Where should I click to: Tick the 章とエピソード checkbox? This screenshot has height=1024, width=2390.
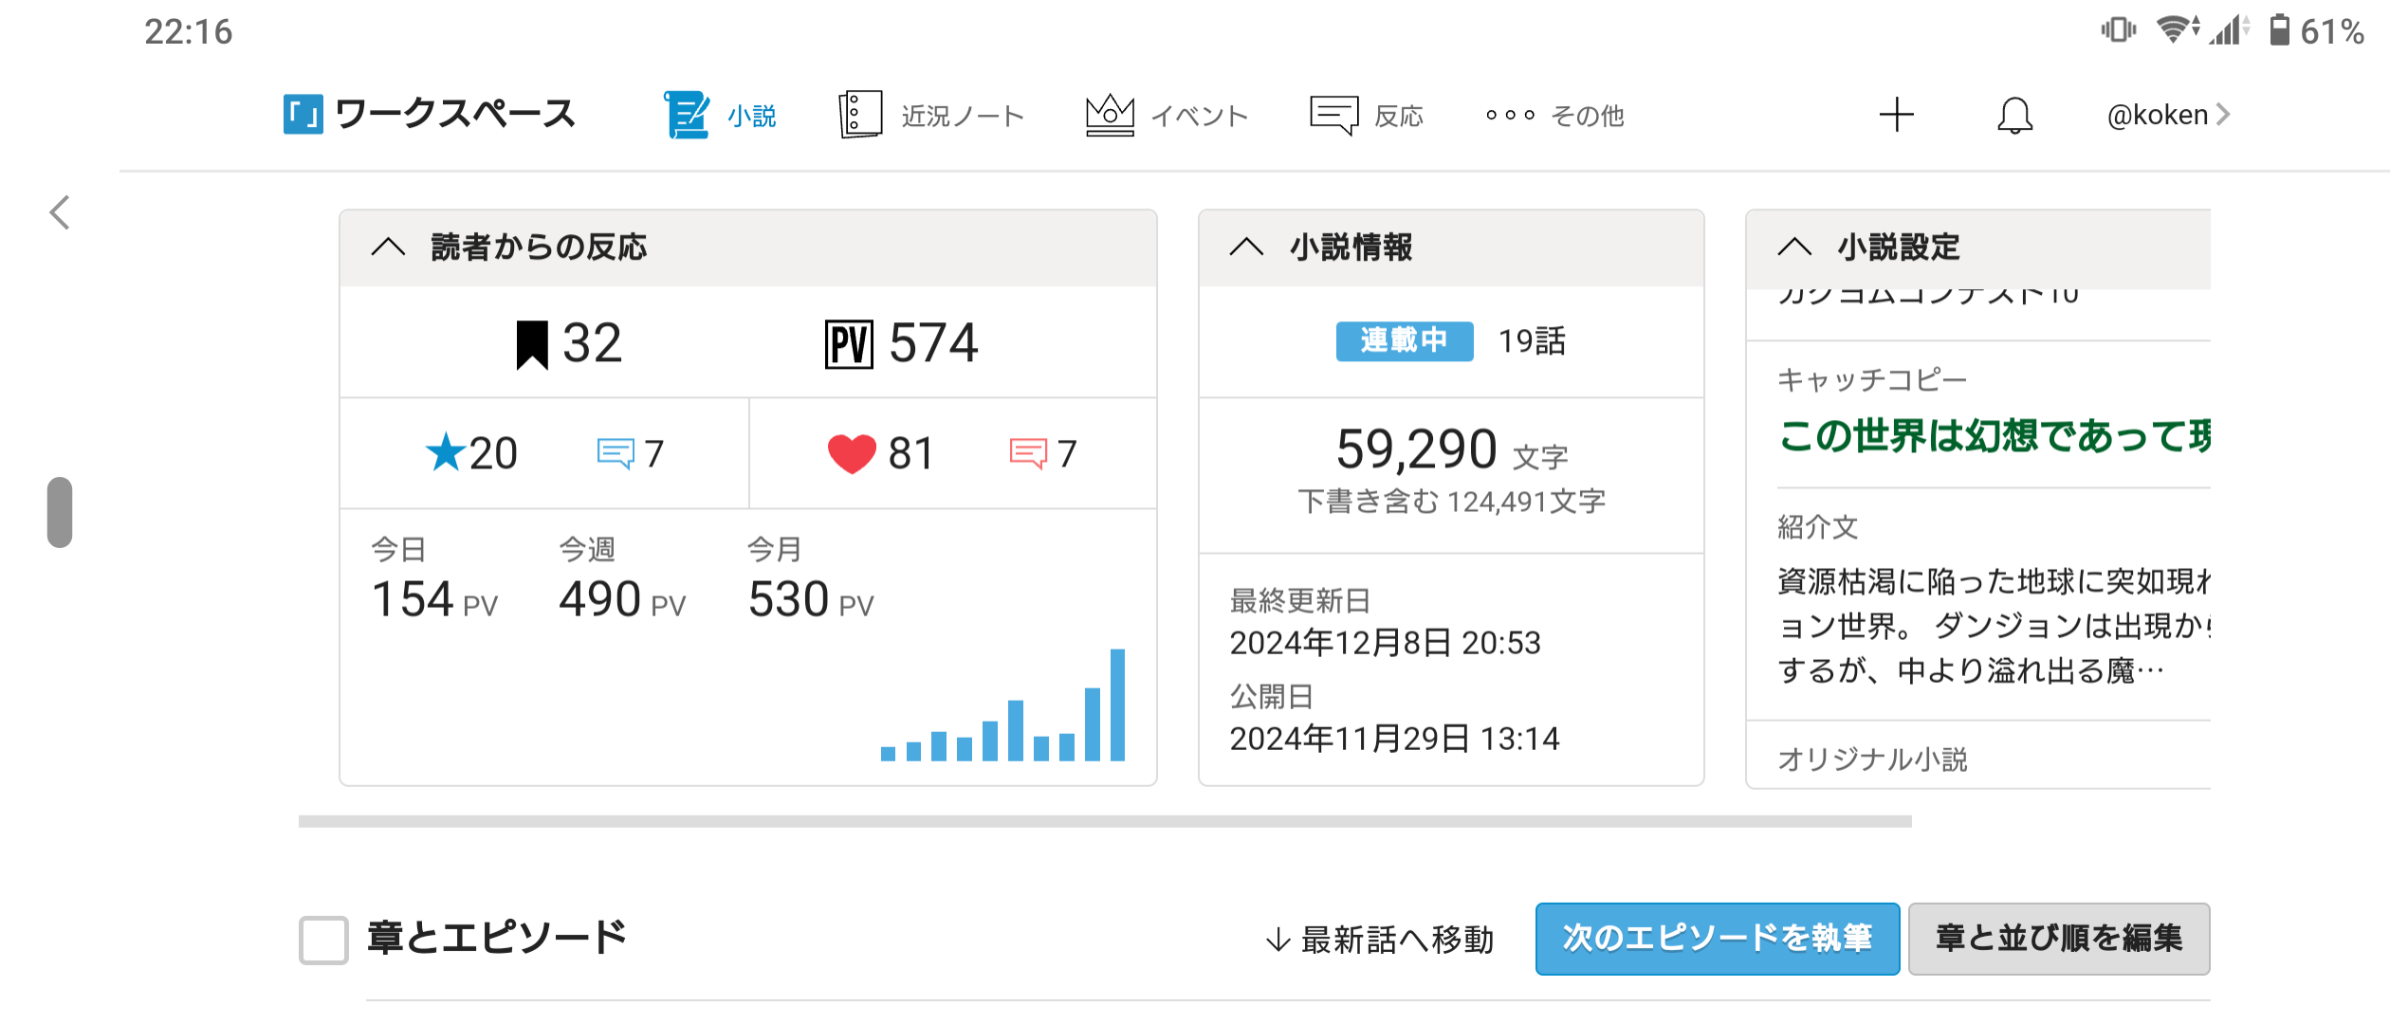point(323,940)
